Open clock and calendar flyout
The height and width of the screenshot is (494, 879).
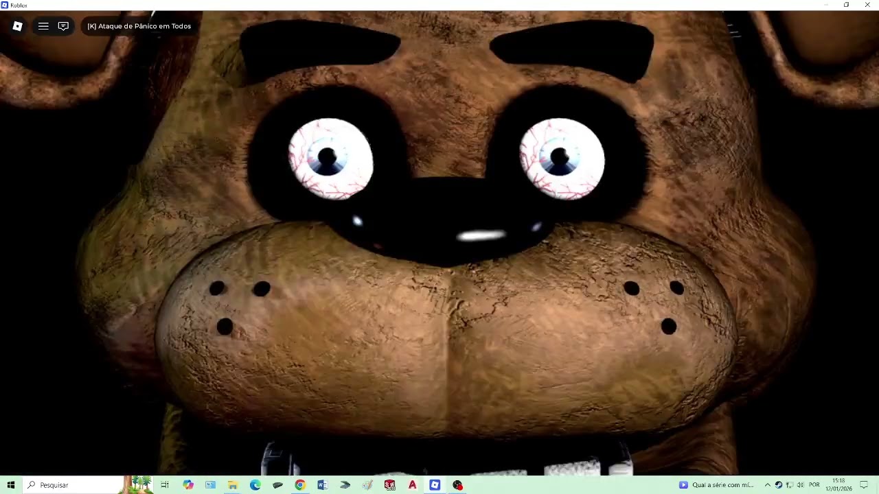[x=838, y=485]
